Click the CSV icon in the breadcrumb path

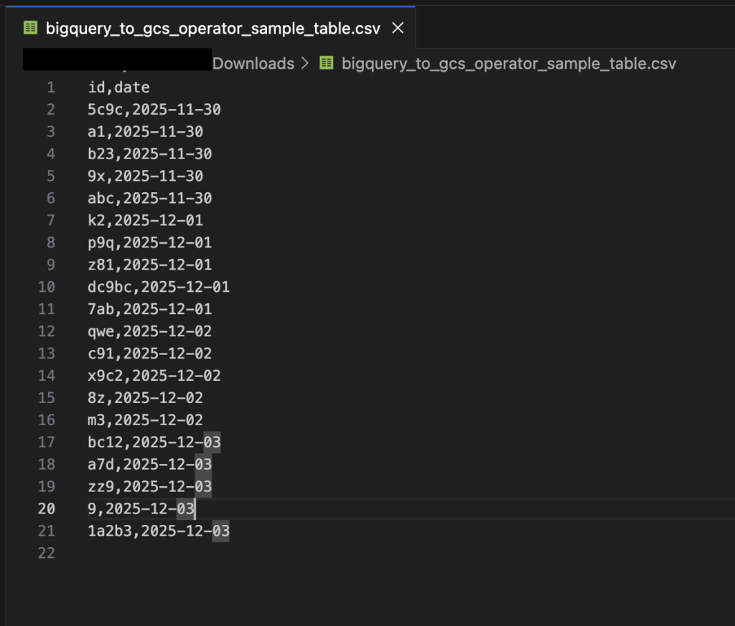[327, 63]
